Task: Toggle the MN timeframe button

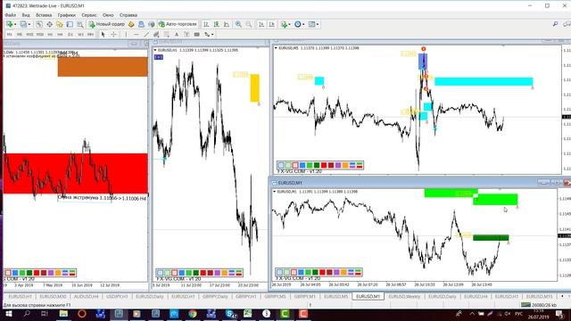Action: [x=91, y=34]
